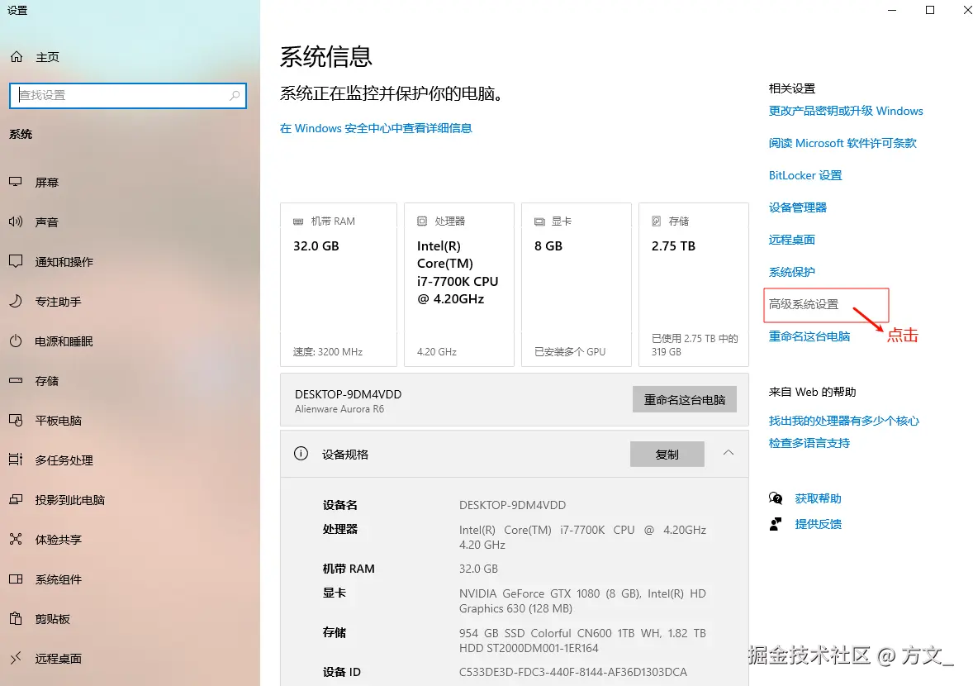Click the 已安装多个 GPU text

(x=570, y=351)
